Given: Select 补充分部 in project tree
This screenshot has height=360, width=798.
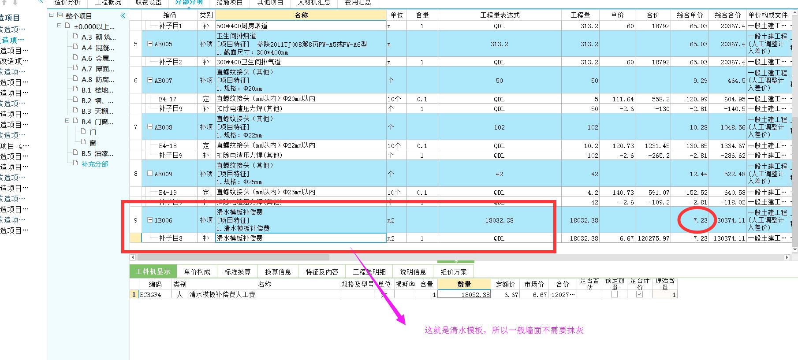Looking at the screenshot, I should coord(95,164).
